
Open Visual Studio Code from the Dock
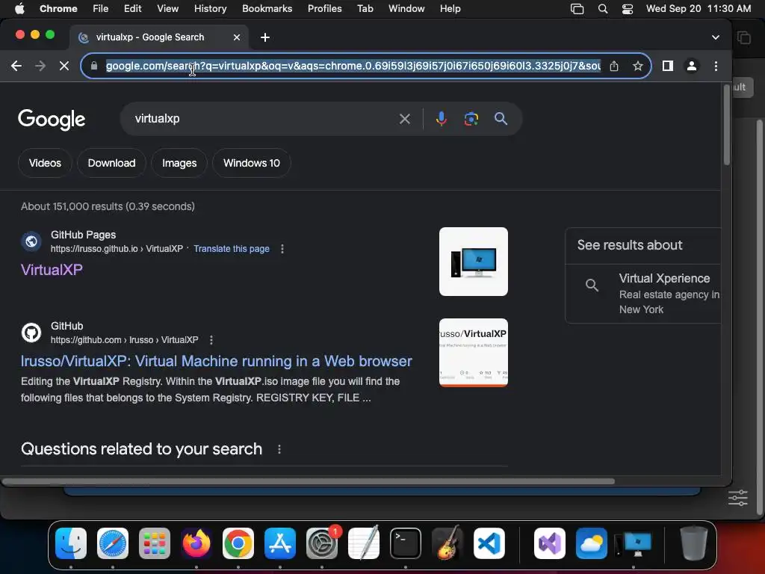click(x=489, y=543)
